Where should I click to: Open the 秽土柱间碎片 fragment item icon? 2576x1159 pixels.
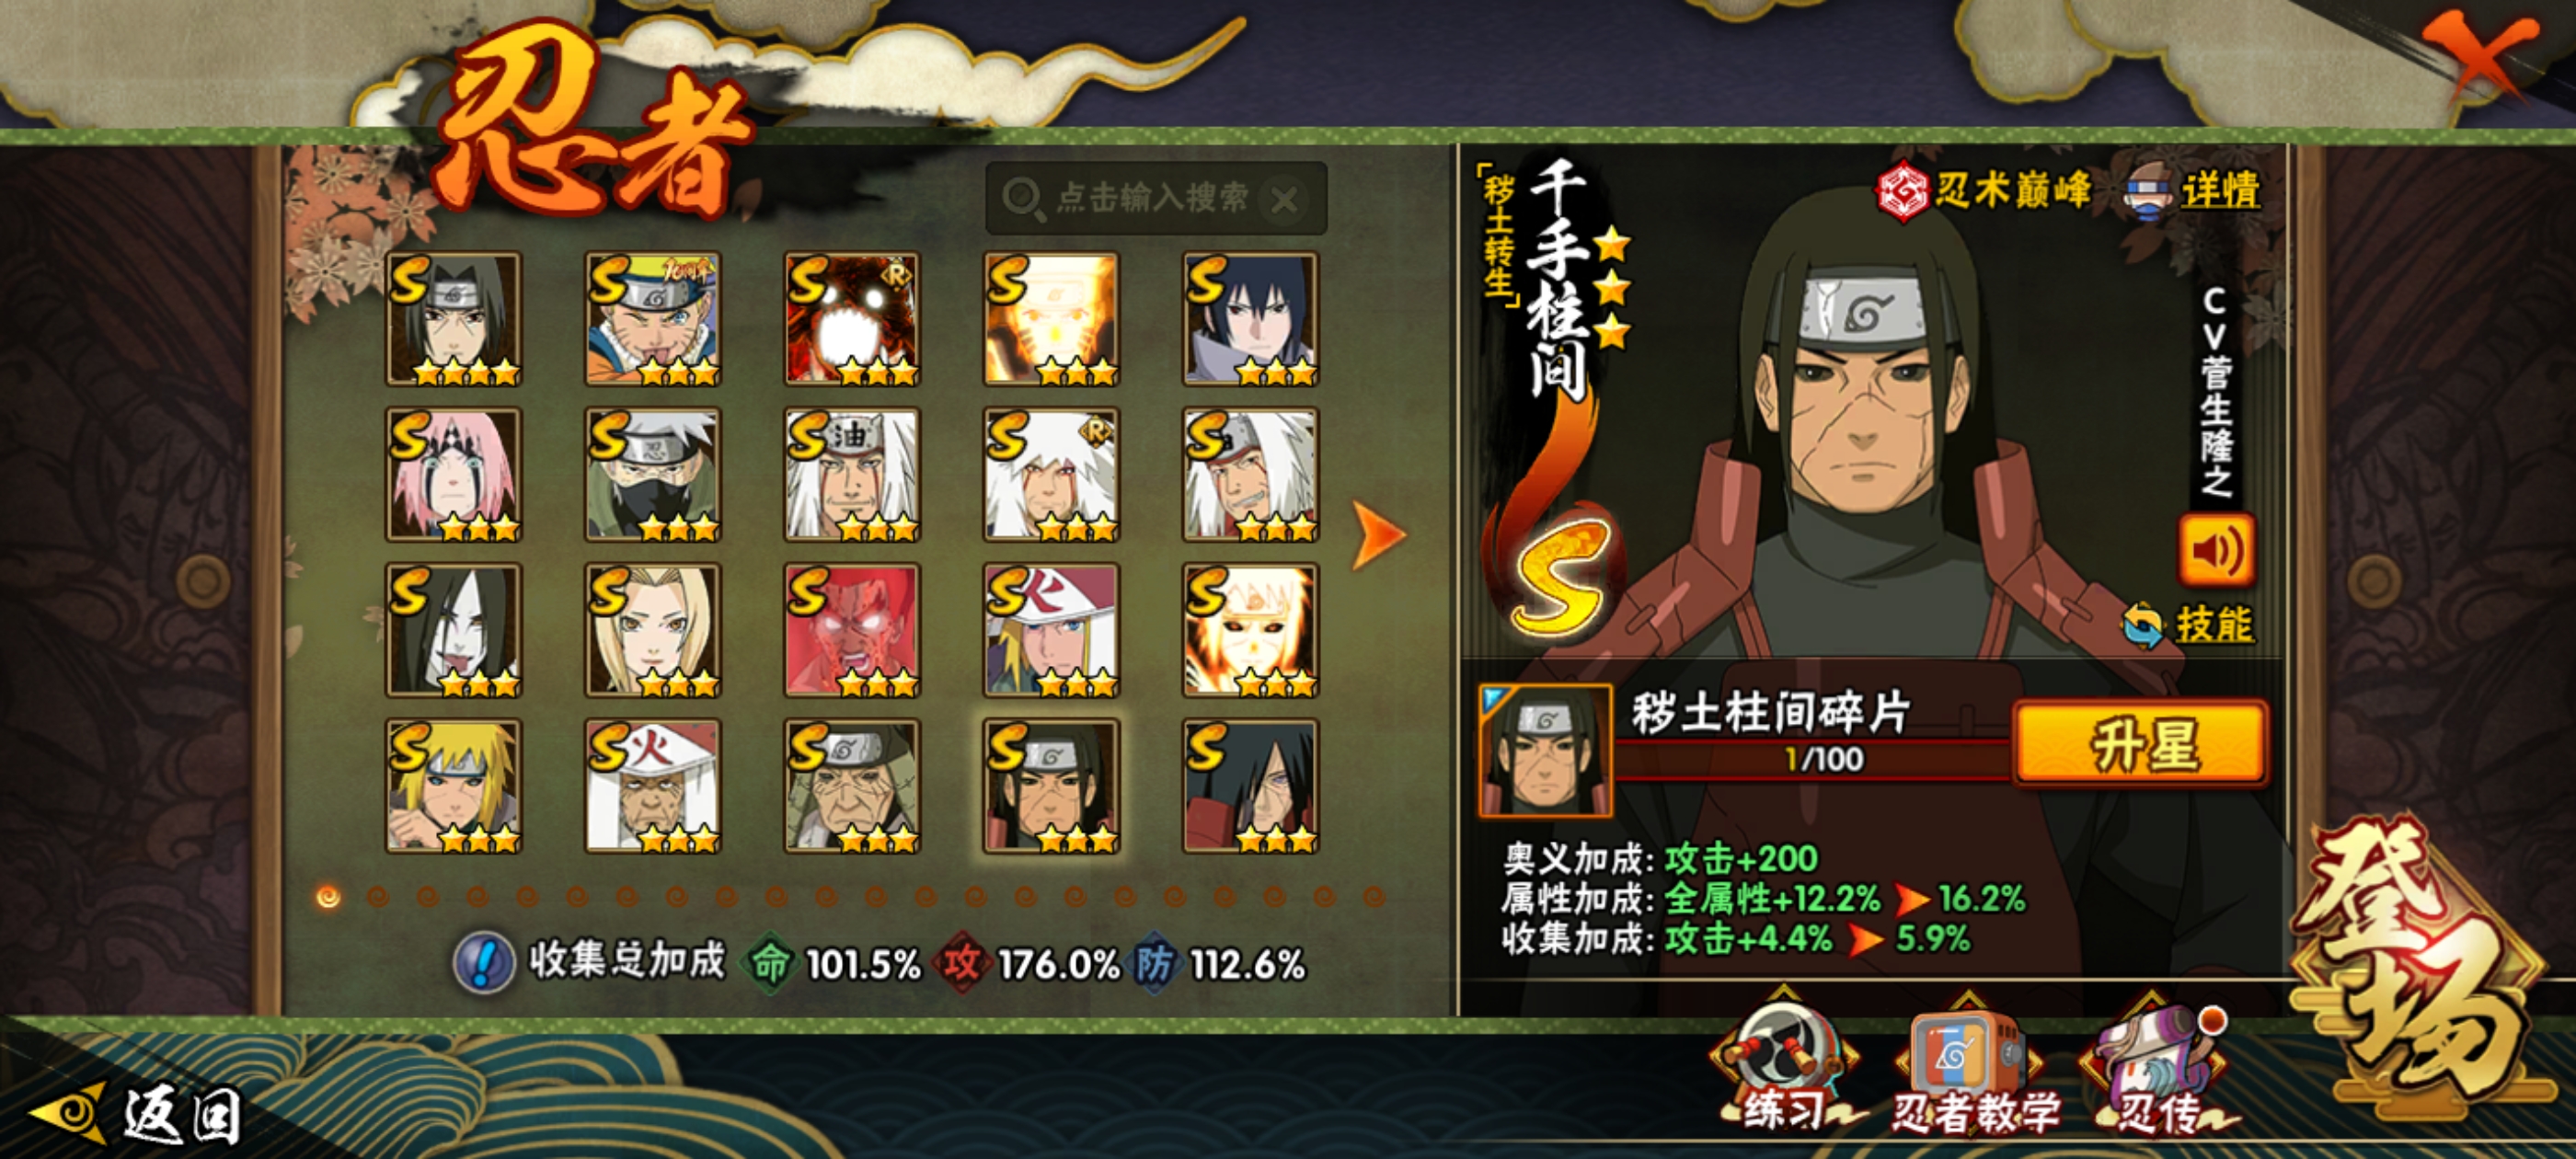coord(1545,750)
